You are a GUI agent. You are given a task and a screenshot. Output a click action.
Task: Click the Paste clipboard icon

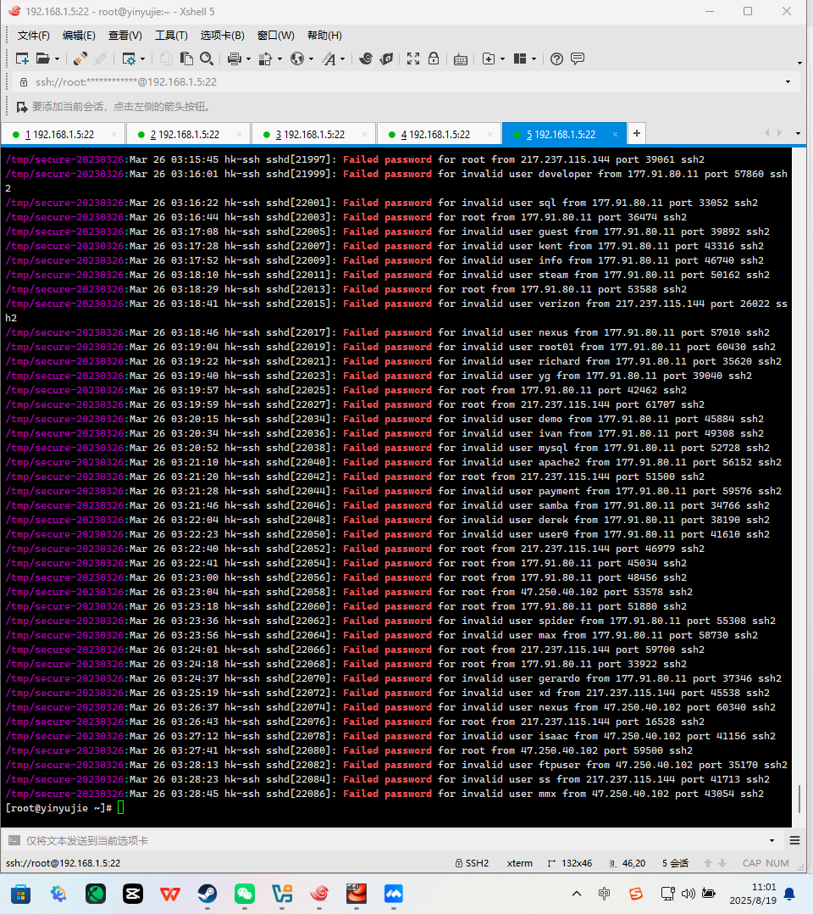[186, 59]
